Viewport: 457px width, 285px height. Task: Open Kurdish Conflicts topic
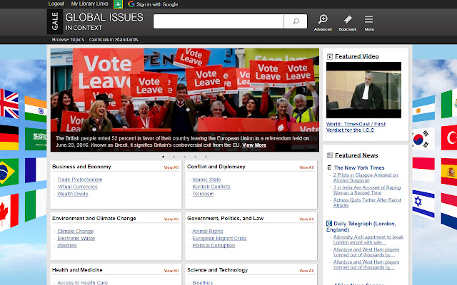[x=211, y=187]
